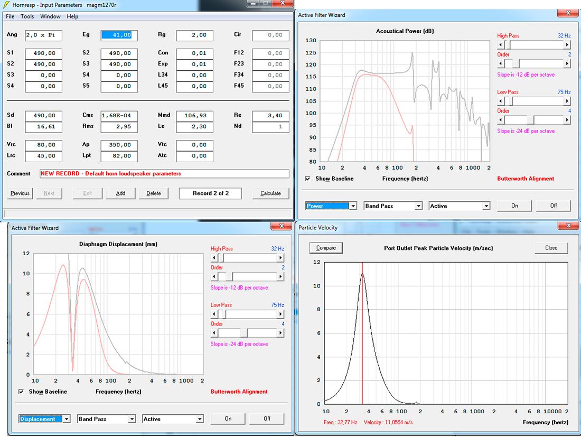Go to the Previous record
This screenshot has height=437, width=581.
coord(20,193)
